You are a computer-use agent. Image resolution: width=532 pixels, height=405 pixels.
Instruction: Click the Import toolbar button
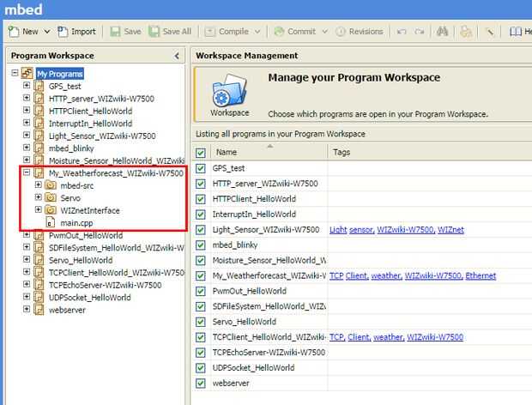(x=76, y=32)
